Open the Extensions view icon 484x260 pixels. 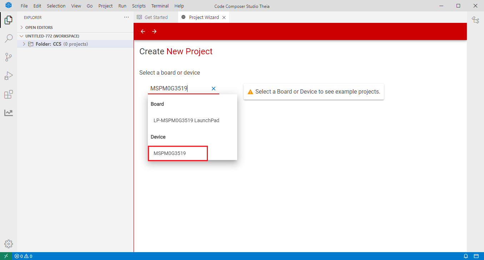click(x=9, y=95)
